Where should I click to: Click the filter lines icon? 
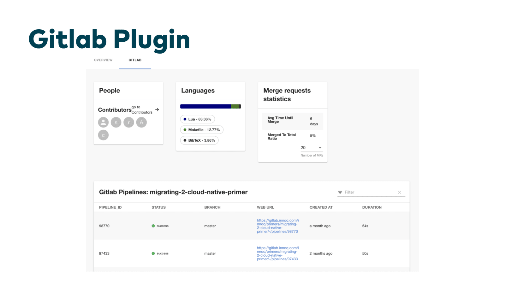click(x=340, y=192)
